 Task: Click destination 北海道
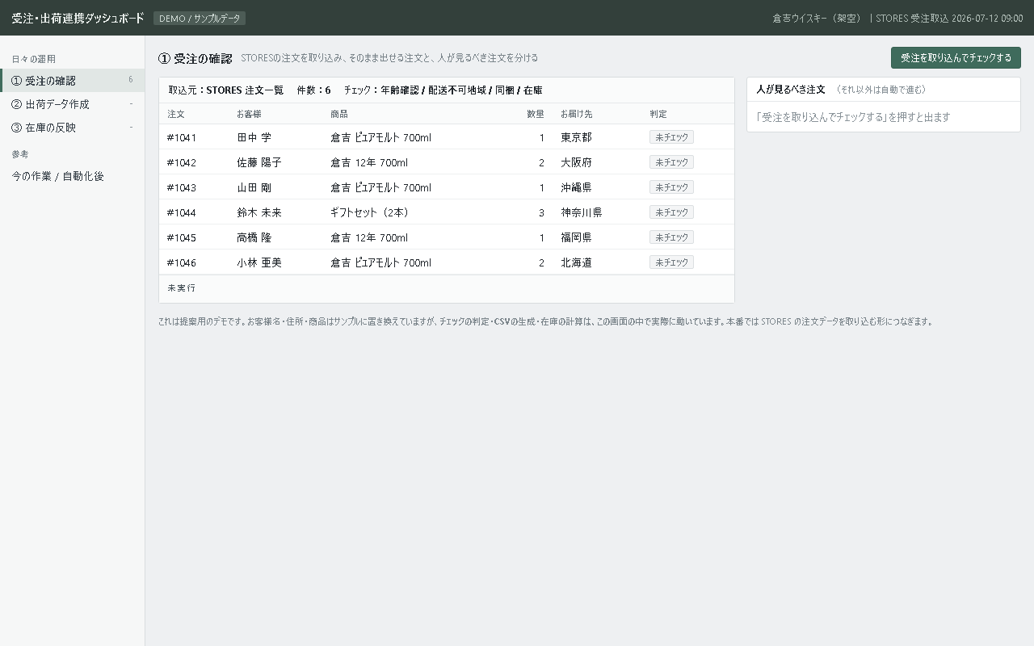576,263
